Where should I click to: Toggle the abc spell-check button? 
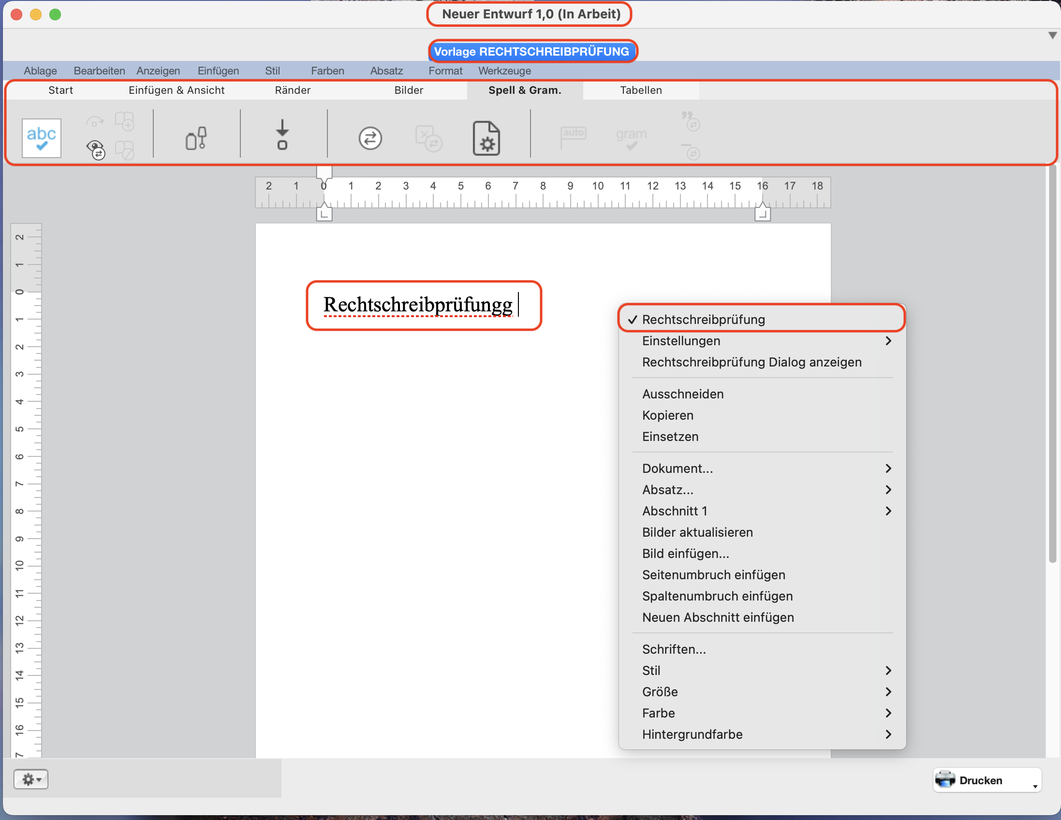coord(41,138)
